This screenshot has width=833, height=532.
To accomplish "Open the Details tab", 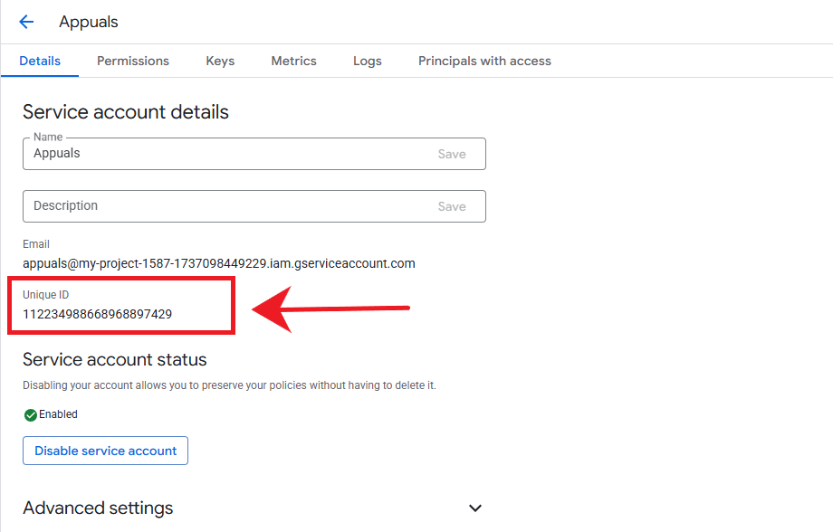I will [x=40, y=61].
